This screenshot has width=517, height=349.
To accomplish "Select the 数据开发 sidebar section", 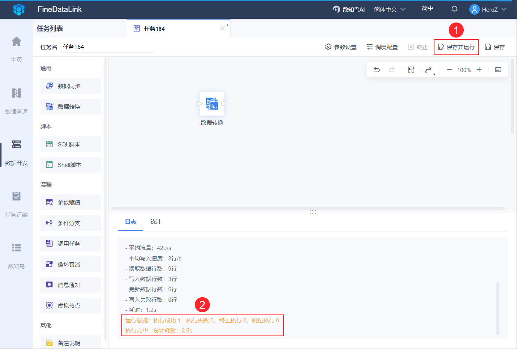I will tap(17, 152).
